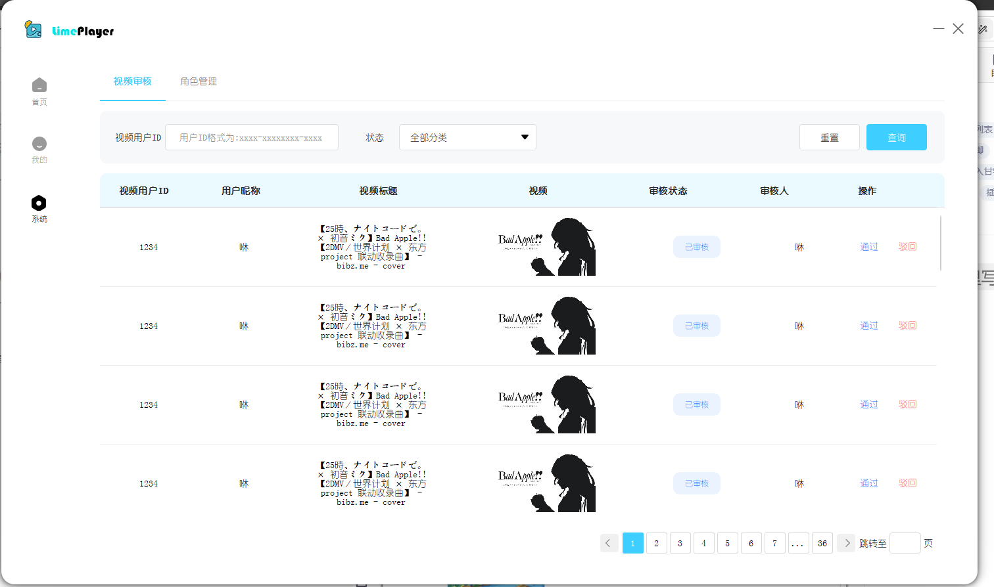Click the 已审核 badge in fourth row
This screenshot has height=587, width=994.
(697, 483)
